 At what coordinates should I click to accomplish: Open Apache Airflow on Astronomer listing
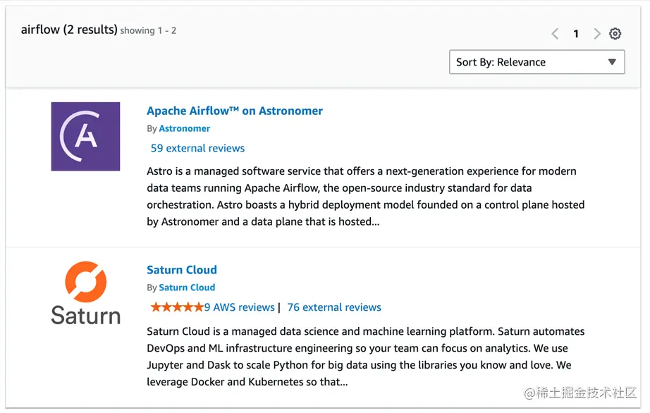[235, 111]
